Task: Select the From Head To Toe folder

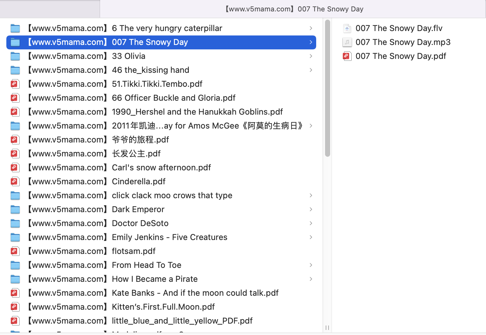Action: tap(146, 265)
